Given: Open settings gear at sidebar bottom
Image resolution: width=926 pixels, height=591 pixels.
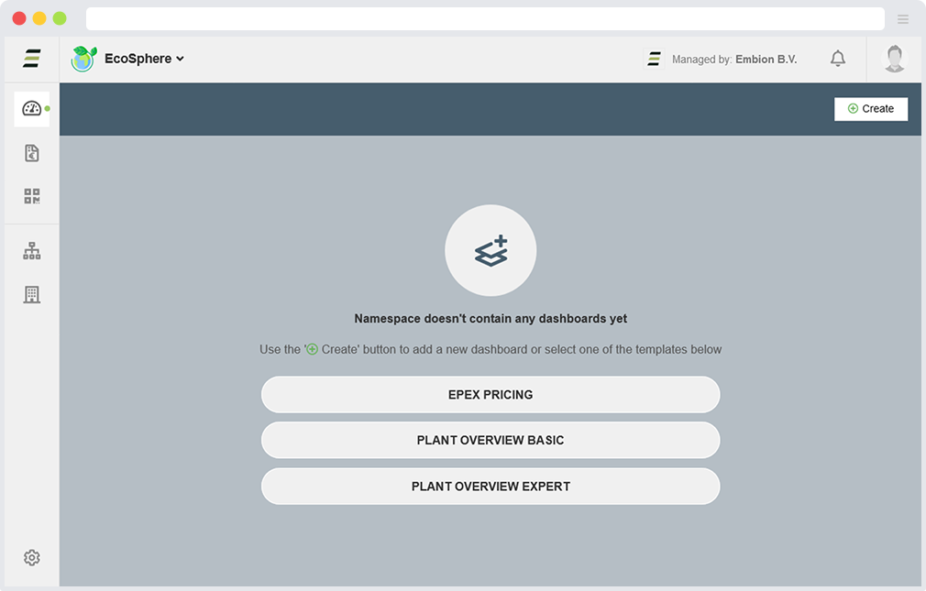Looking at the screenshot, I should coord(32,557).
